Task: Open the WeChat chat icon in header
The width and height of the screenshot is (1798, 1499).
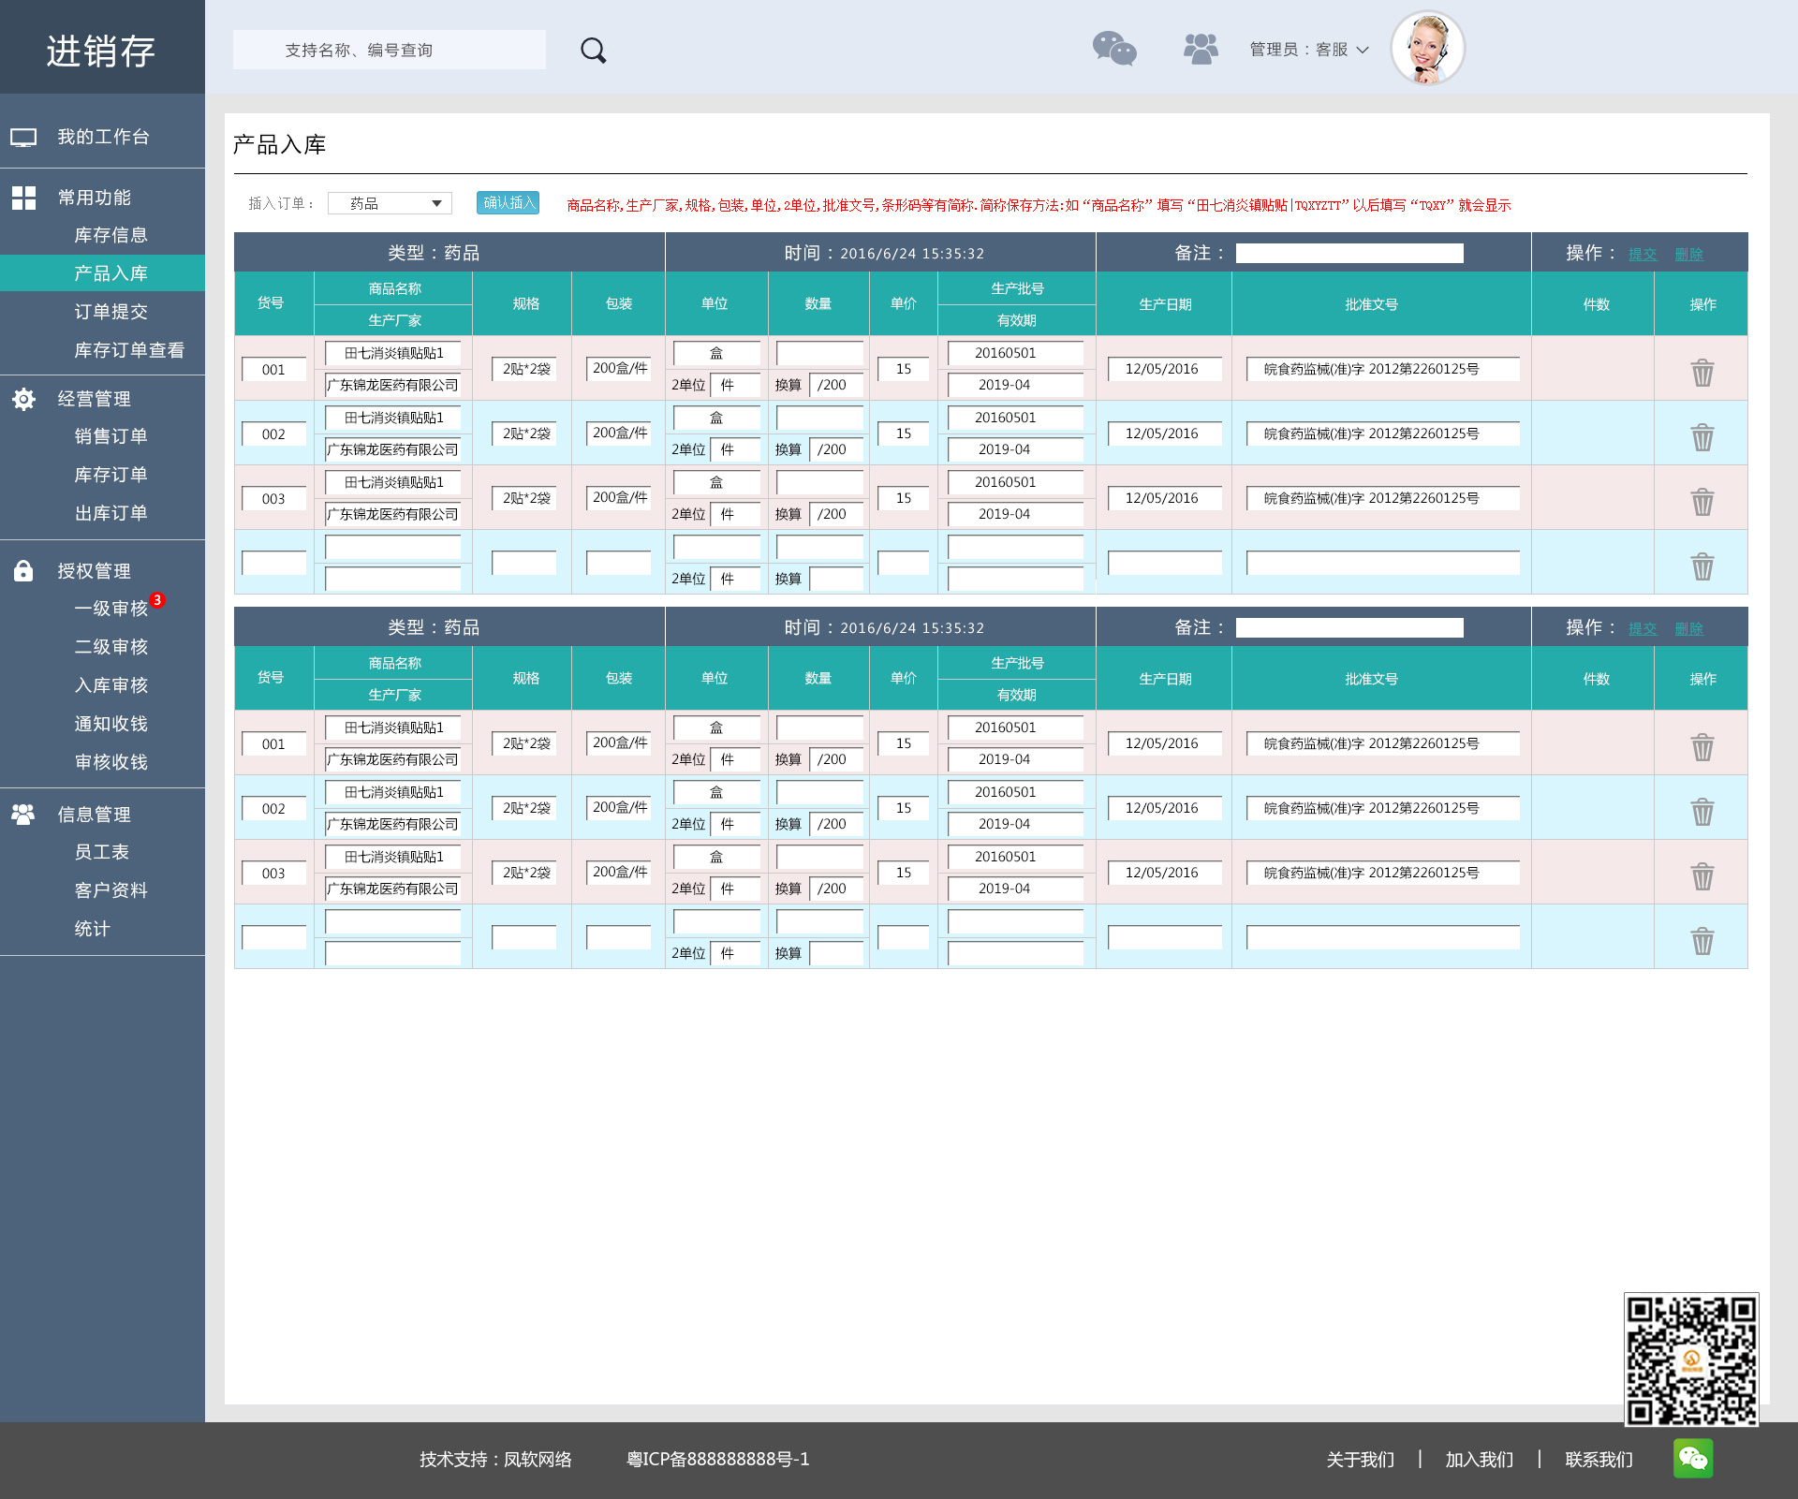Action: tap(1114, 49)
